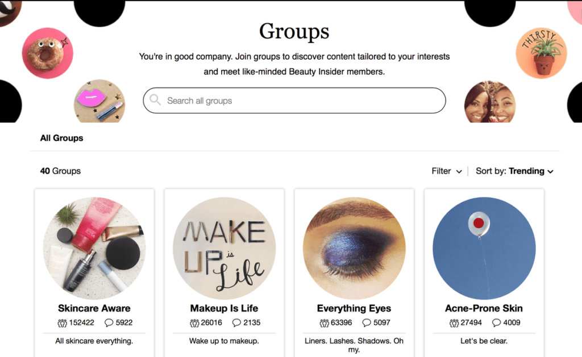Click the magnifier icon in search bar

click(155, 100)
